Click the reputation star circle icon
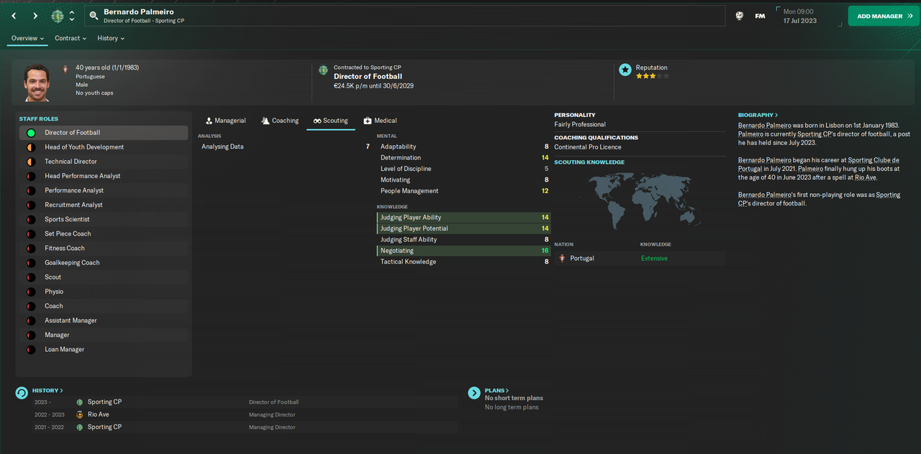 625,70
